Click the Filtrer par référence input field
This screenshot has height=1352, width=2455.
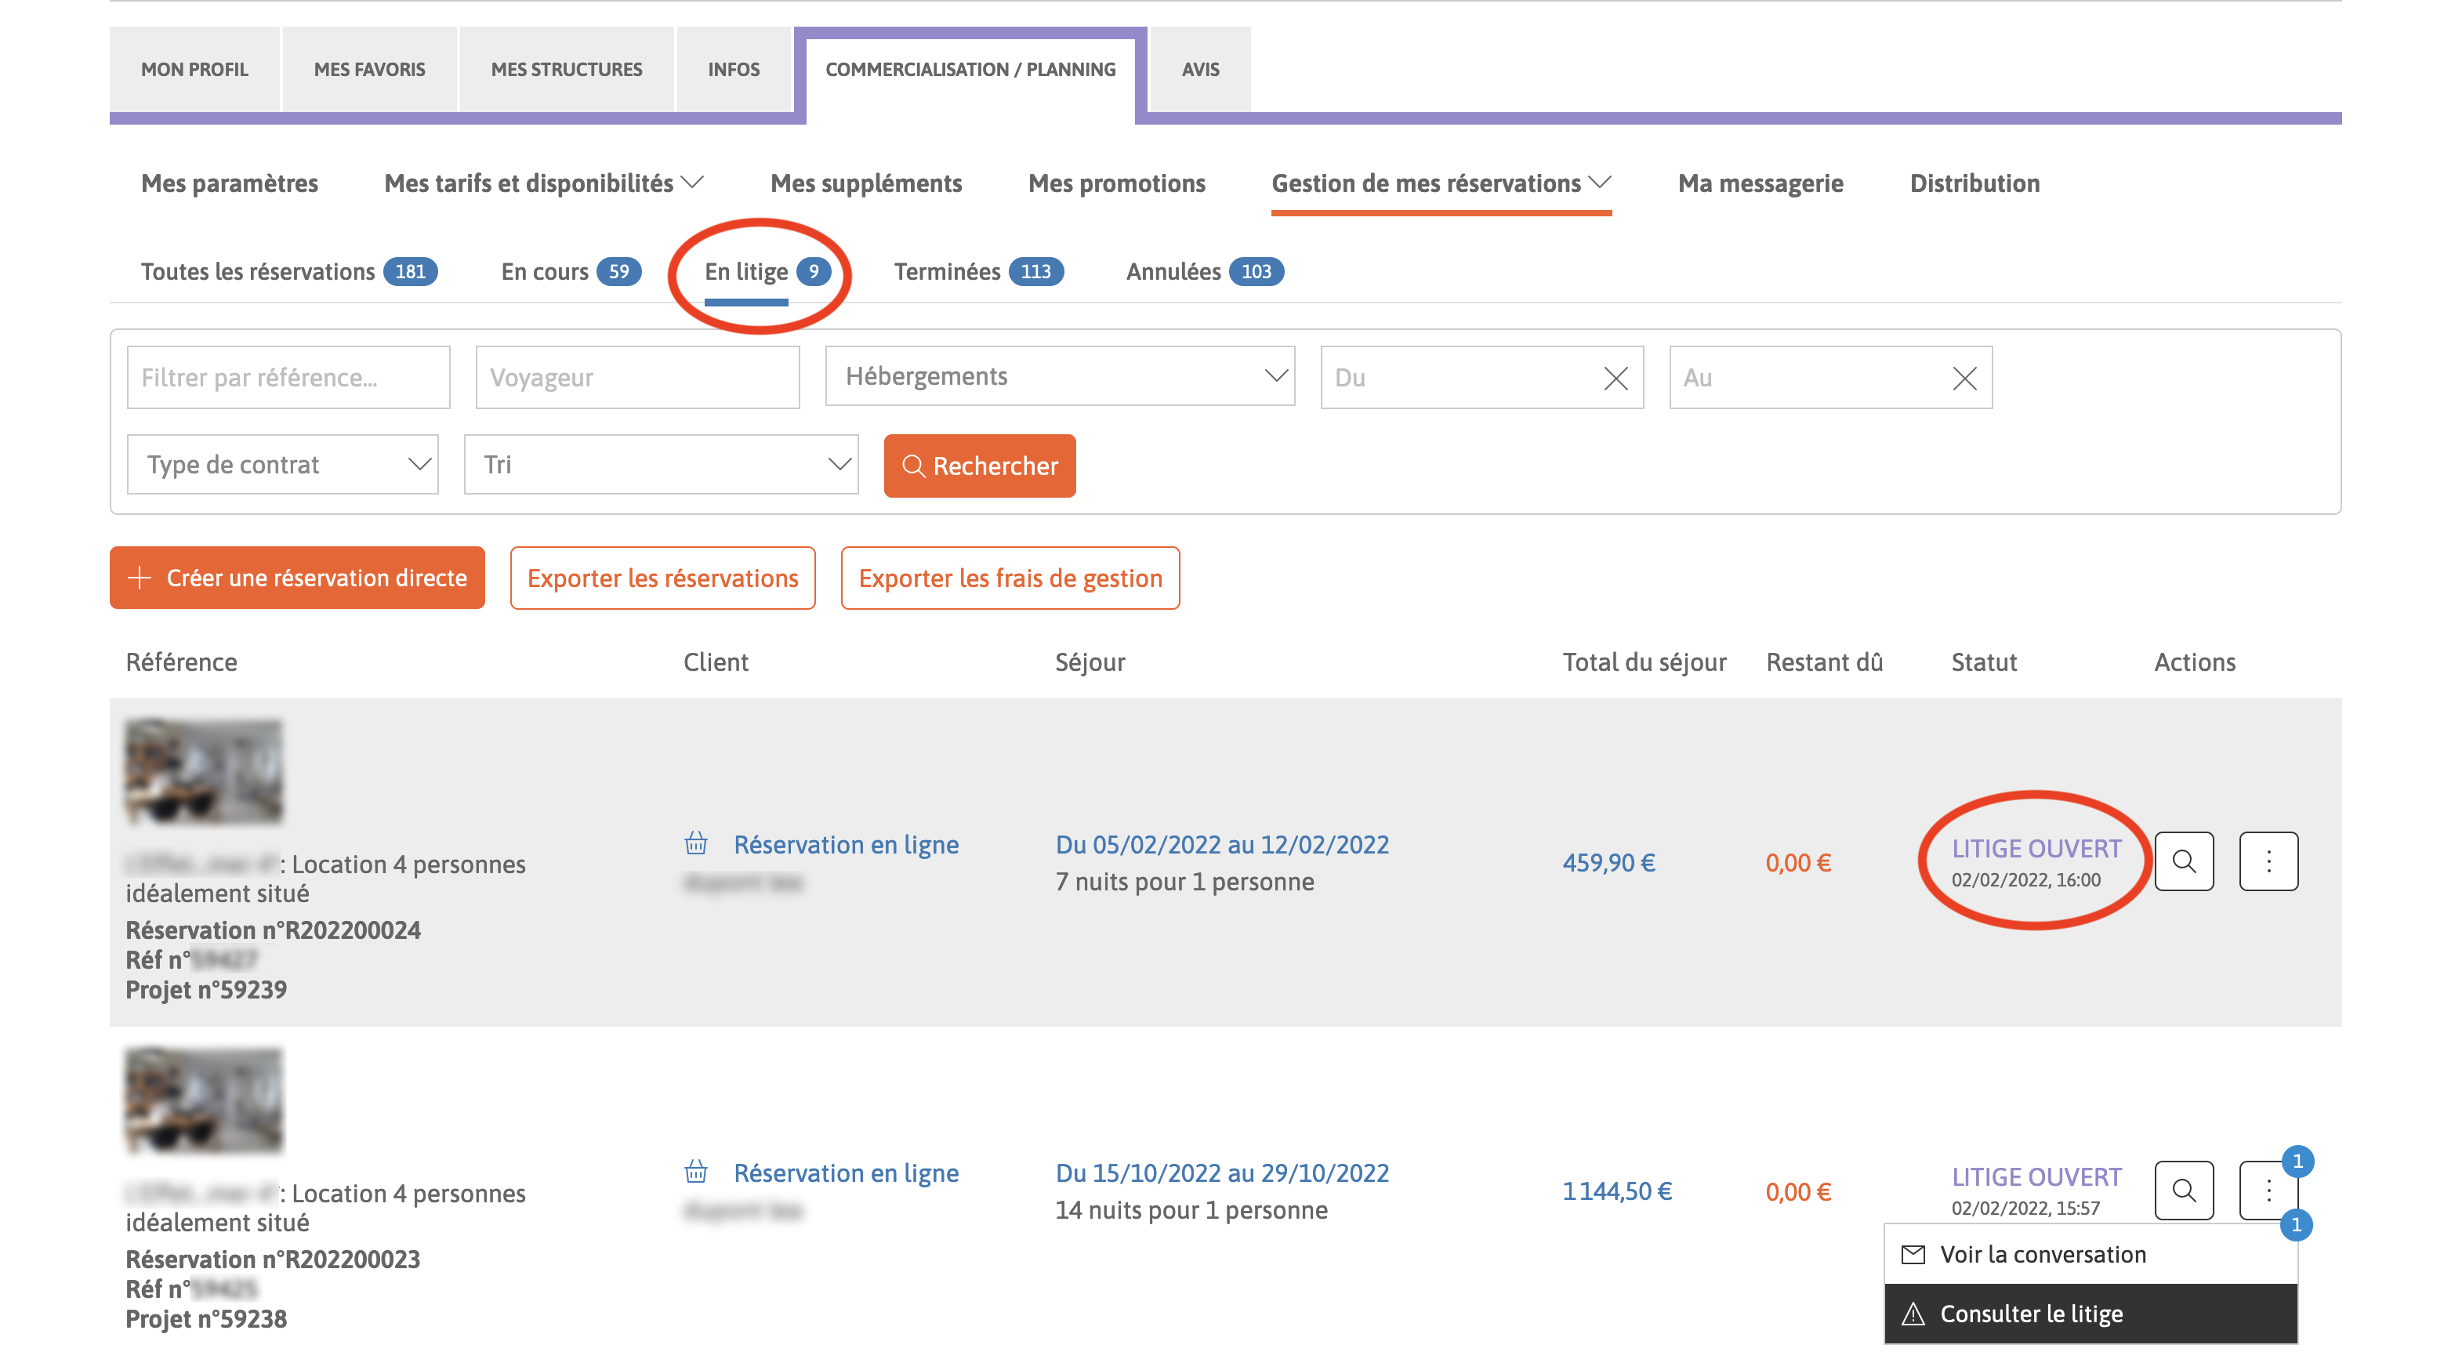288,376
